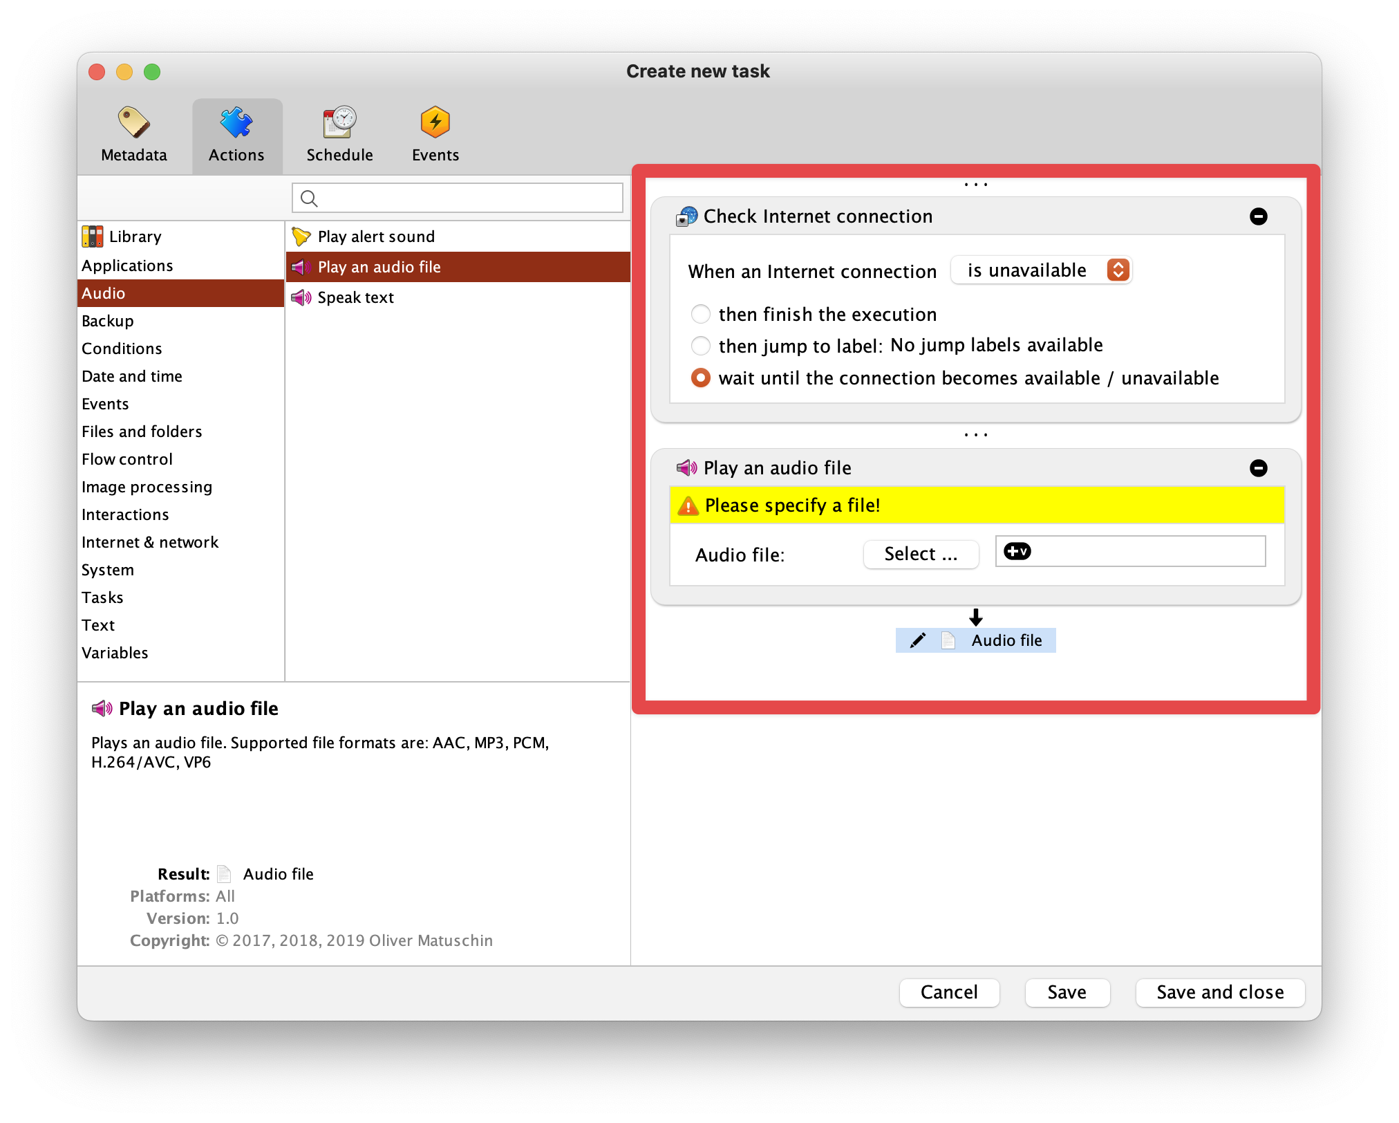
Task: Open the Metadata tab with the tag icon
Action: coord(134,136)
